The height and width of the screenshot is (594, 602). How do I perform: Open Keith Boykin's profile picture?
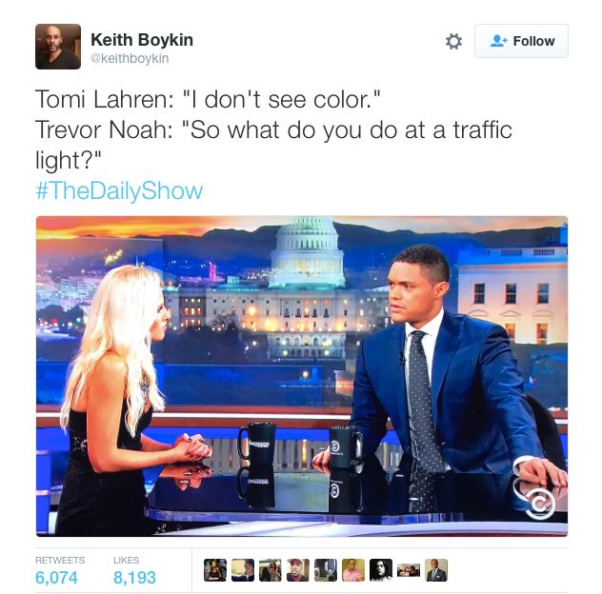click(58, 47)
